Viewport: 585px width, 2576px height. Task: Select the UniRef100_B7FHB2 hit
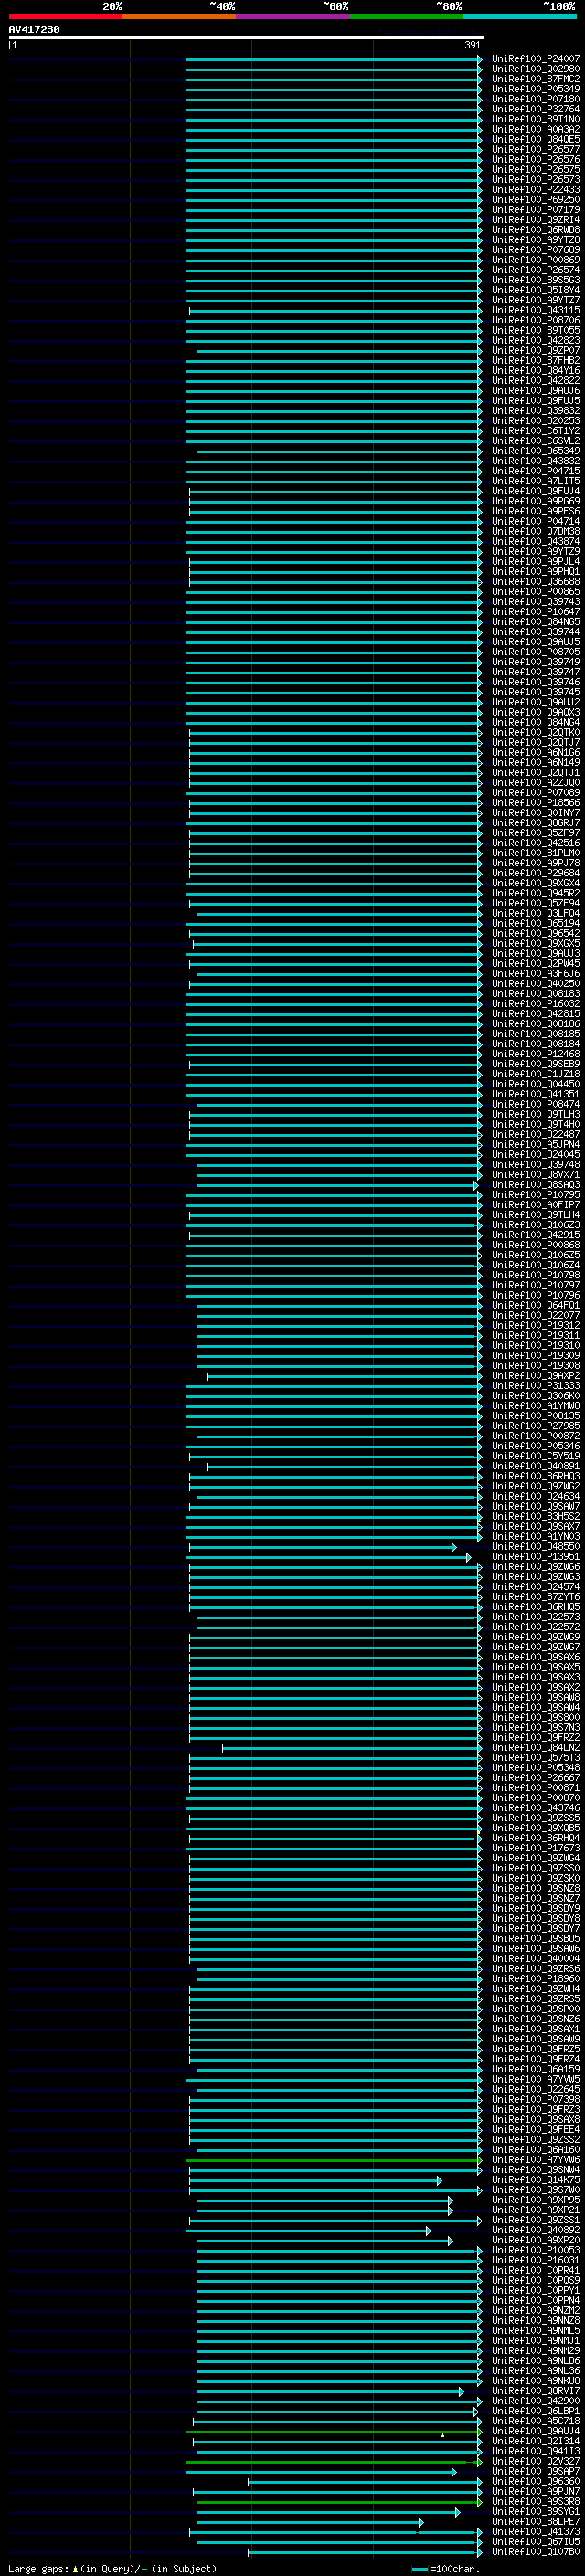point(536,361)
